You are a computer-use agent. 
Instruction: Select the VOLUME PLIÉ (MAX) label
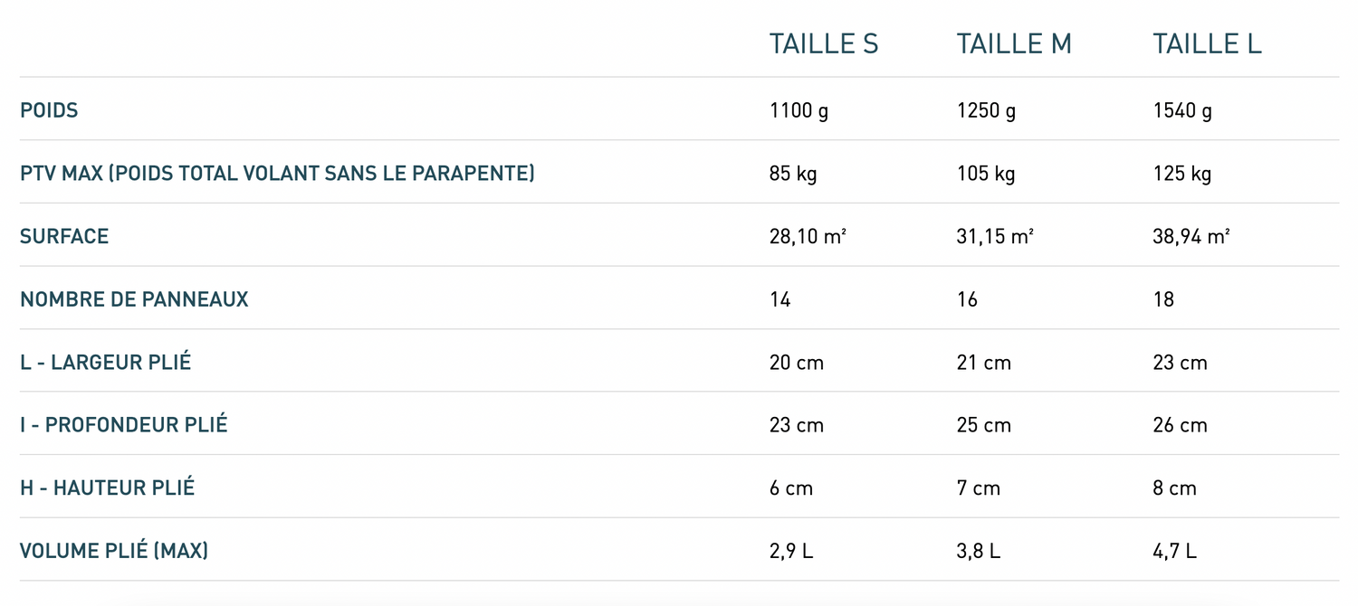point(114,550)
